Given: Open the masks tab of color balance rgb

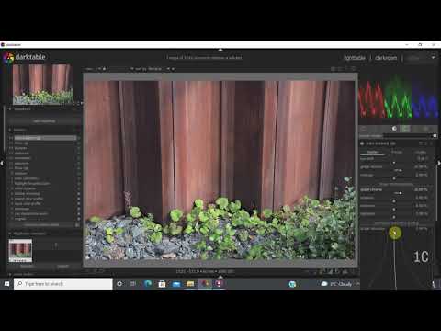Looking at the screenshot, I should [x=421, y=152].
